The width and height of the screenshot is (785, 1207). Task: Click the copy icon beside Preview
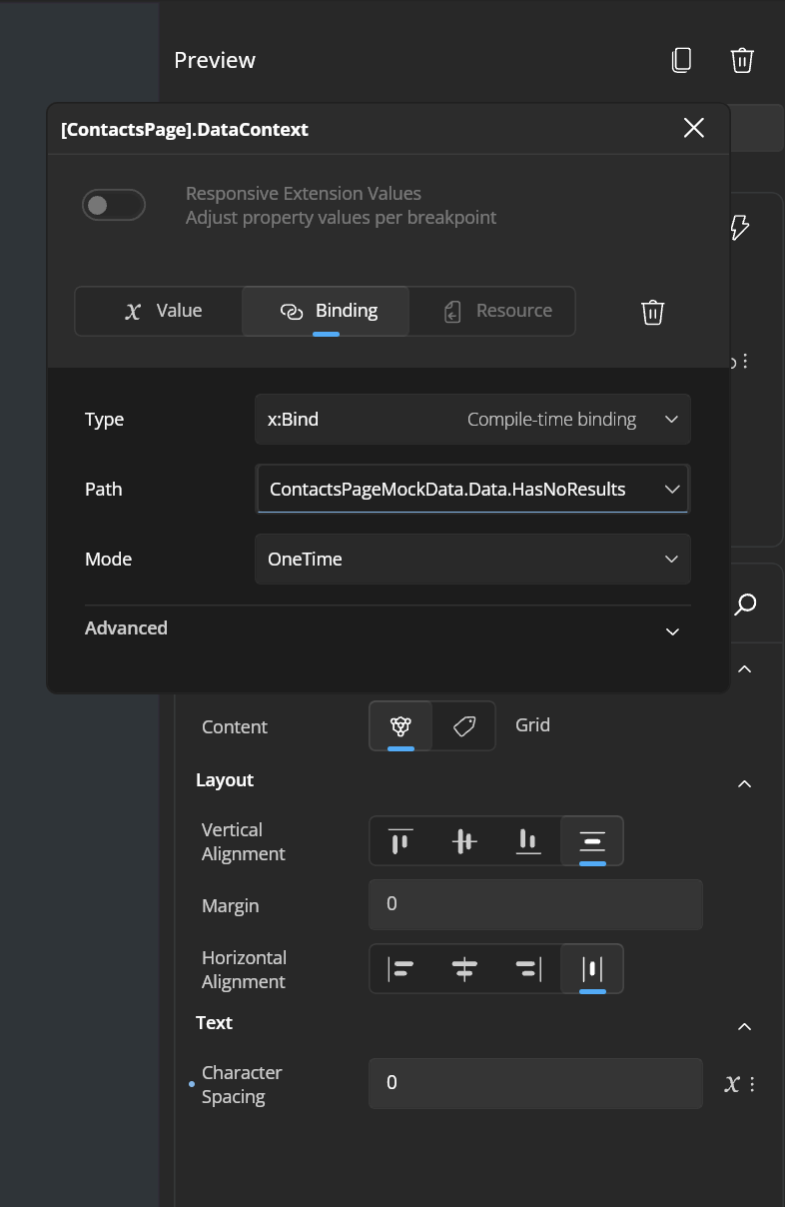pyautogui.click(x=681, y=60)
